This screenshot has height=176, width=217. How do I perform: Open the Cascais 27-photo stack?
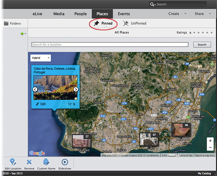[x=82, y=141]
